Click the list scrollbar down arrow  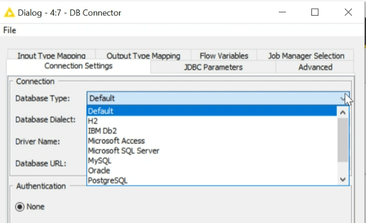343,180
